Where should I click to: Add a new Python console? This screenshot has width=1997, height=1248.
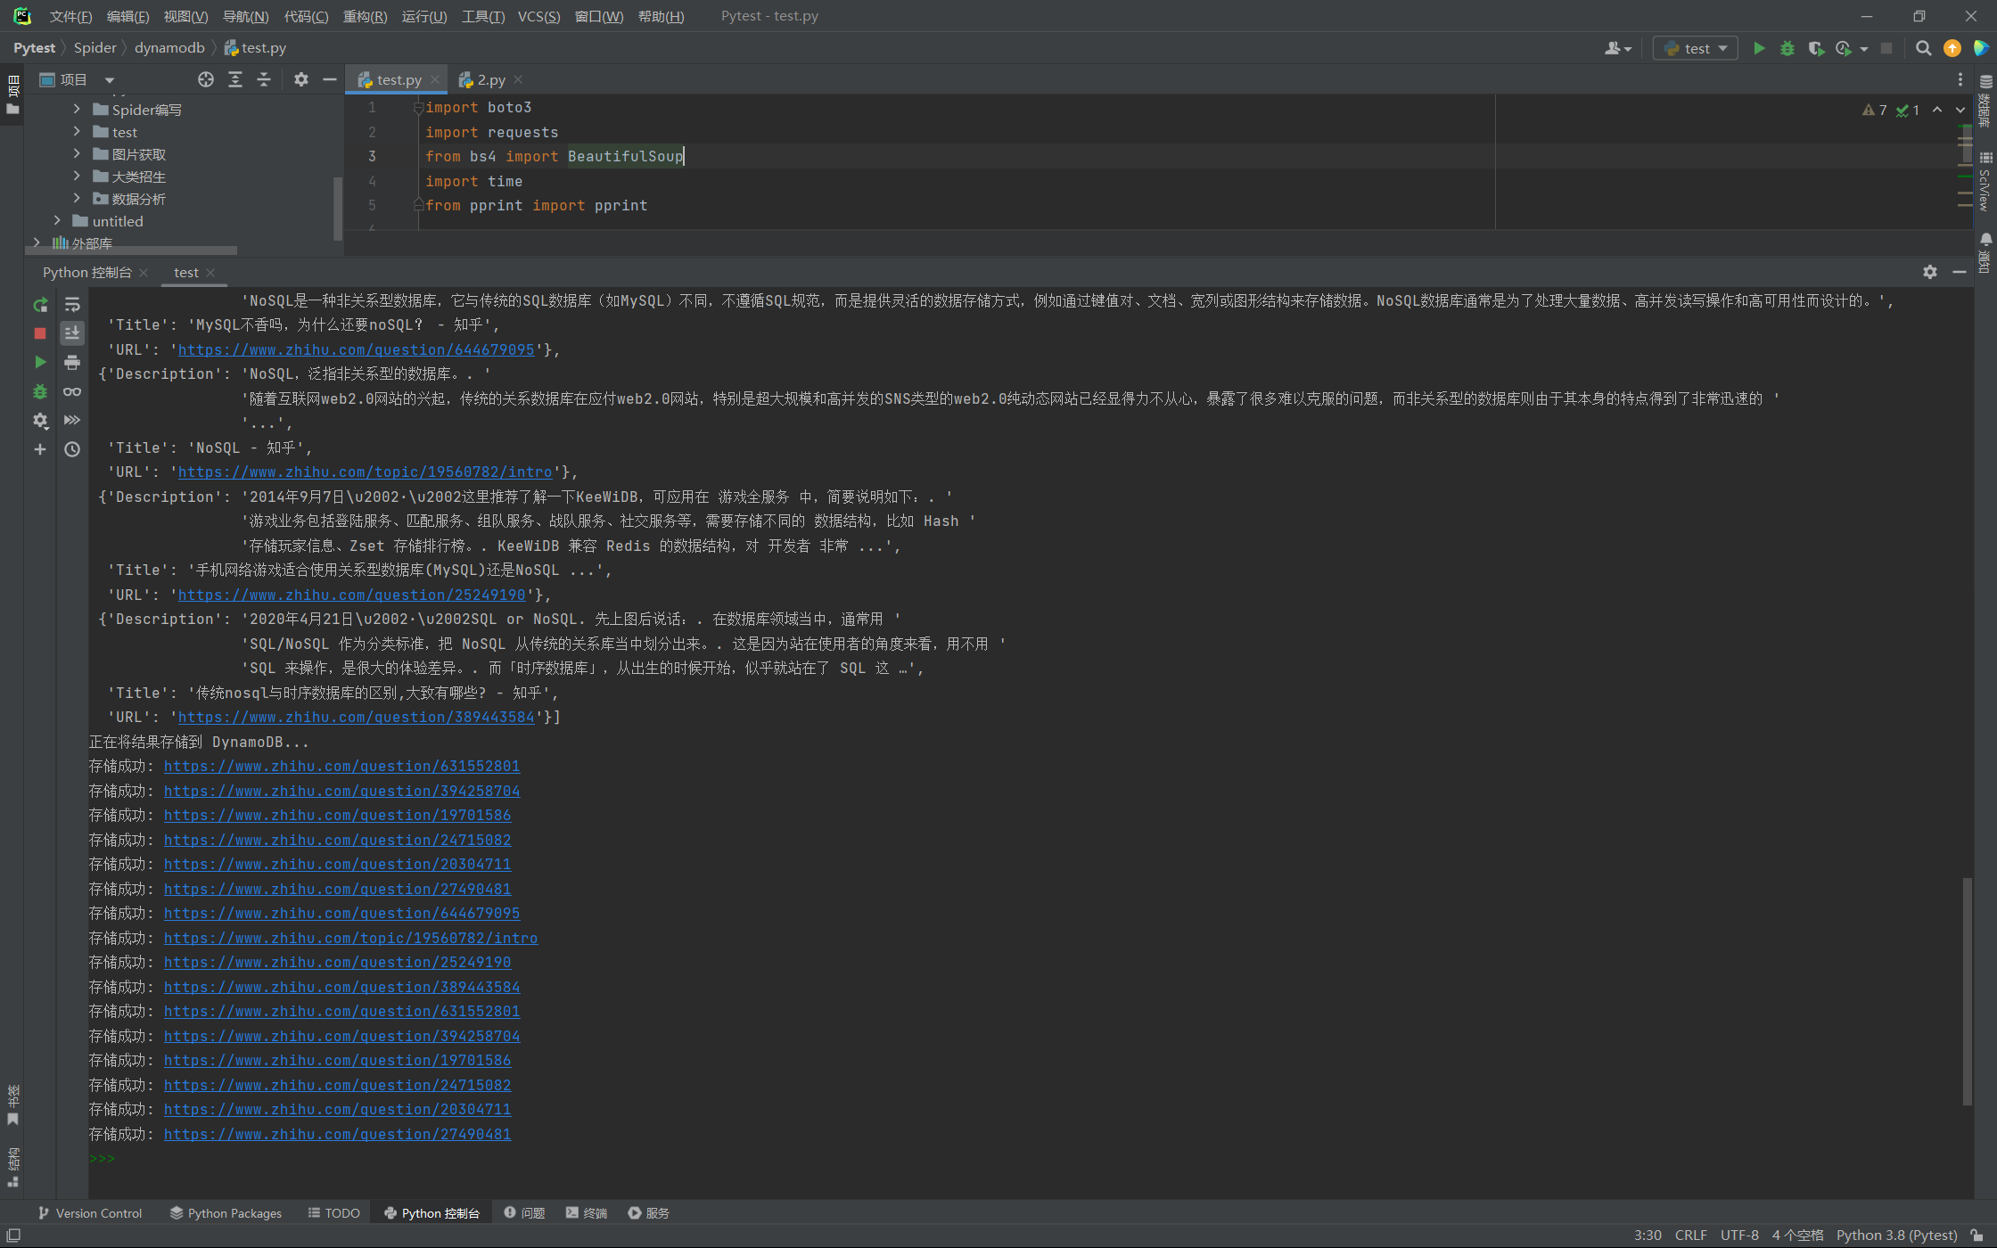[x=40, y=449]
